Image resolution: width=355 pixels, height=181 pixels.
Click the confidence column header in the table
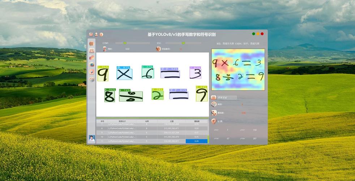coord(197,121)
